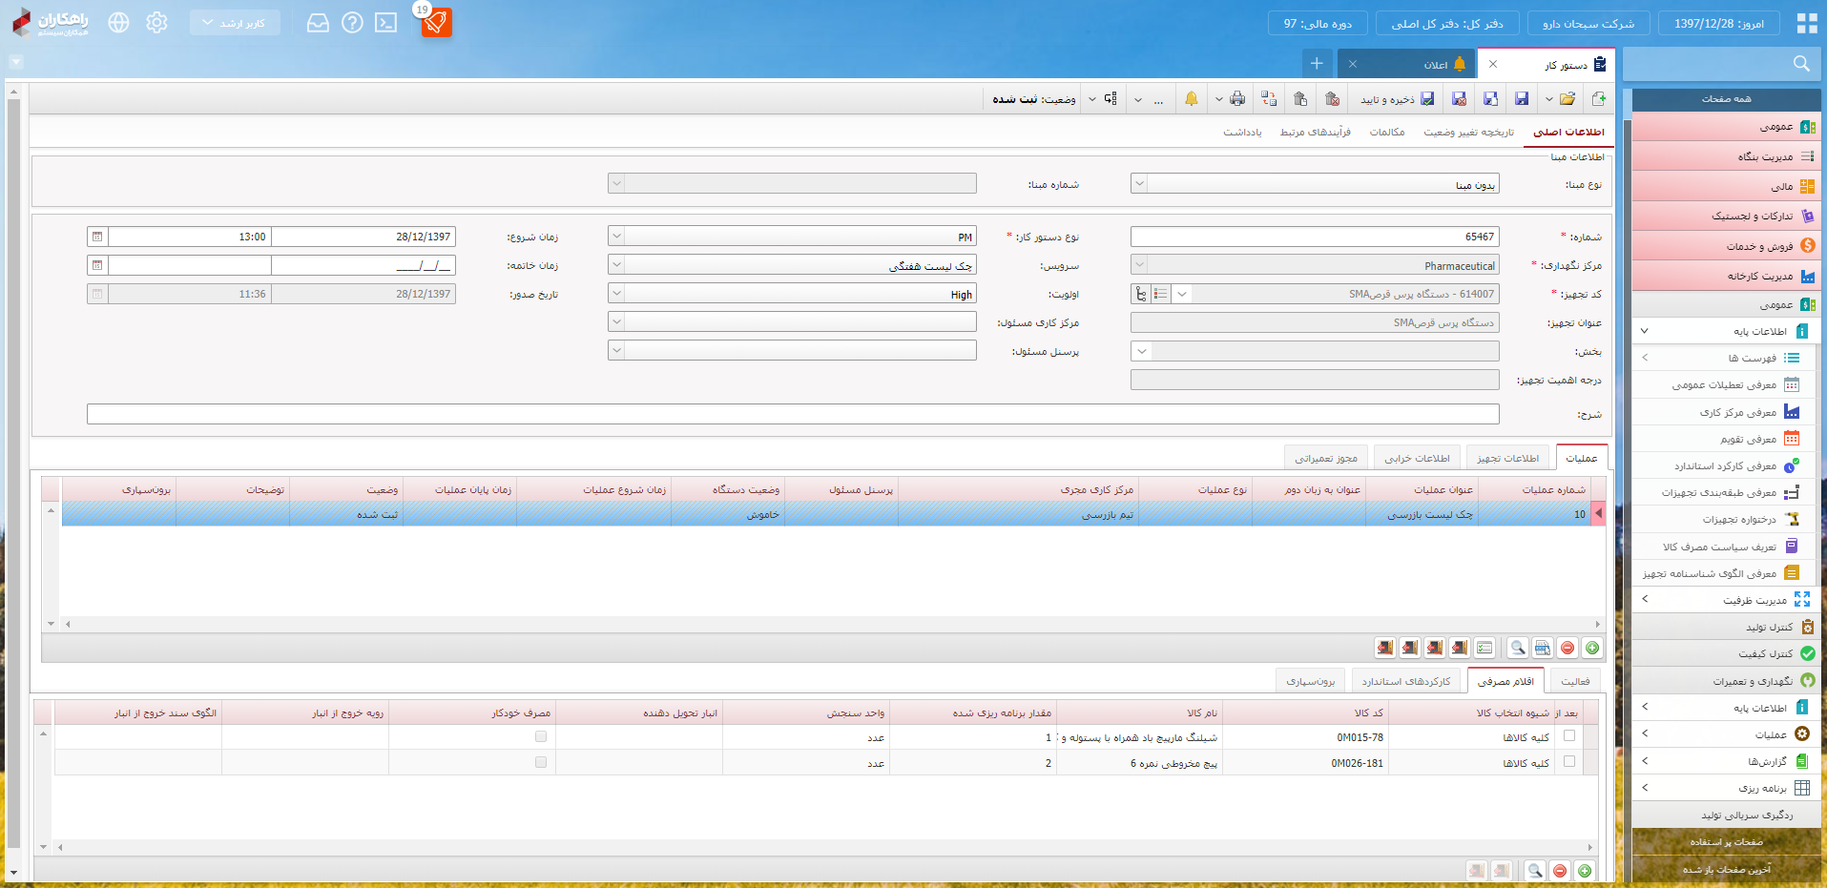Image resolution: width=1827 pixels, height=888 pixels.
Task: Open the checklist icon in operations toolbar
Action: [1484, 648]
